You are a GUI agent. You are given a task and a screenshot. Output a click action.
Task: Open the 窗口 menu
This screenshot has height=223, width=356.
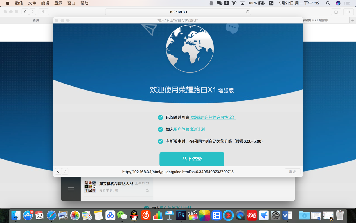coord(71,3)
